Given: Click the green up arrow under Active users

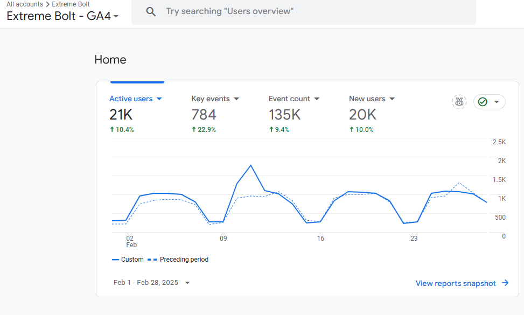Looking at the screenshot, I should point(112,130).
